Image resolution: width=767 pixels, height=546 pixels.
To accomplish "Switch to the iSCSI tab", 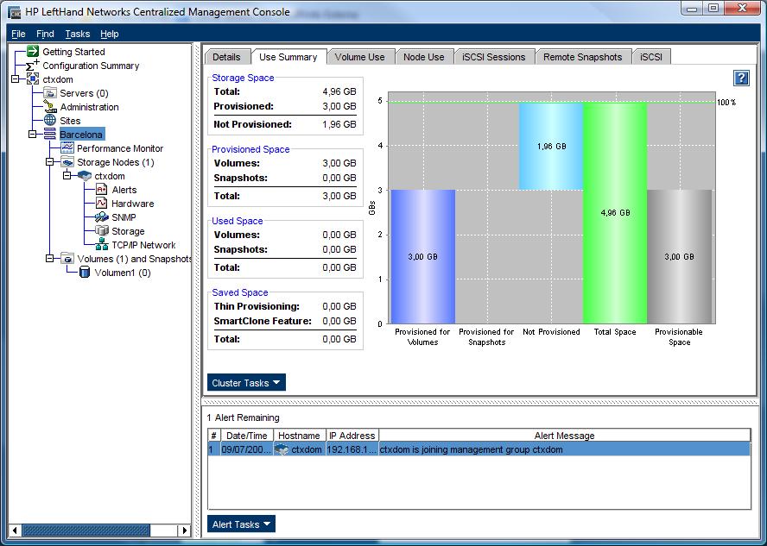I will point(651,57).
